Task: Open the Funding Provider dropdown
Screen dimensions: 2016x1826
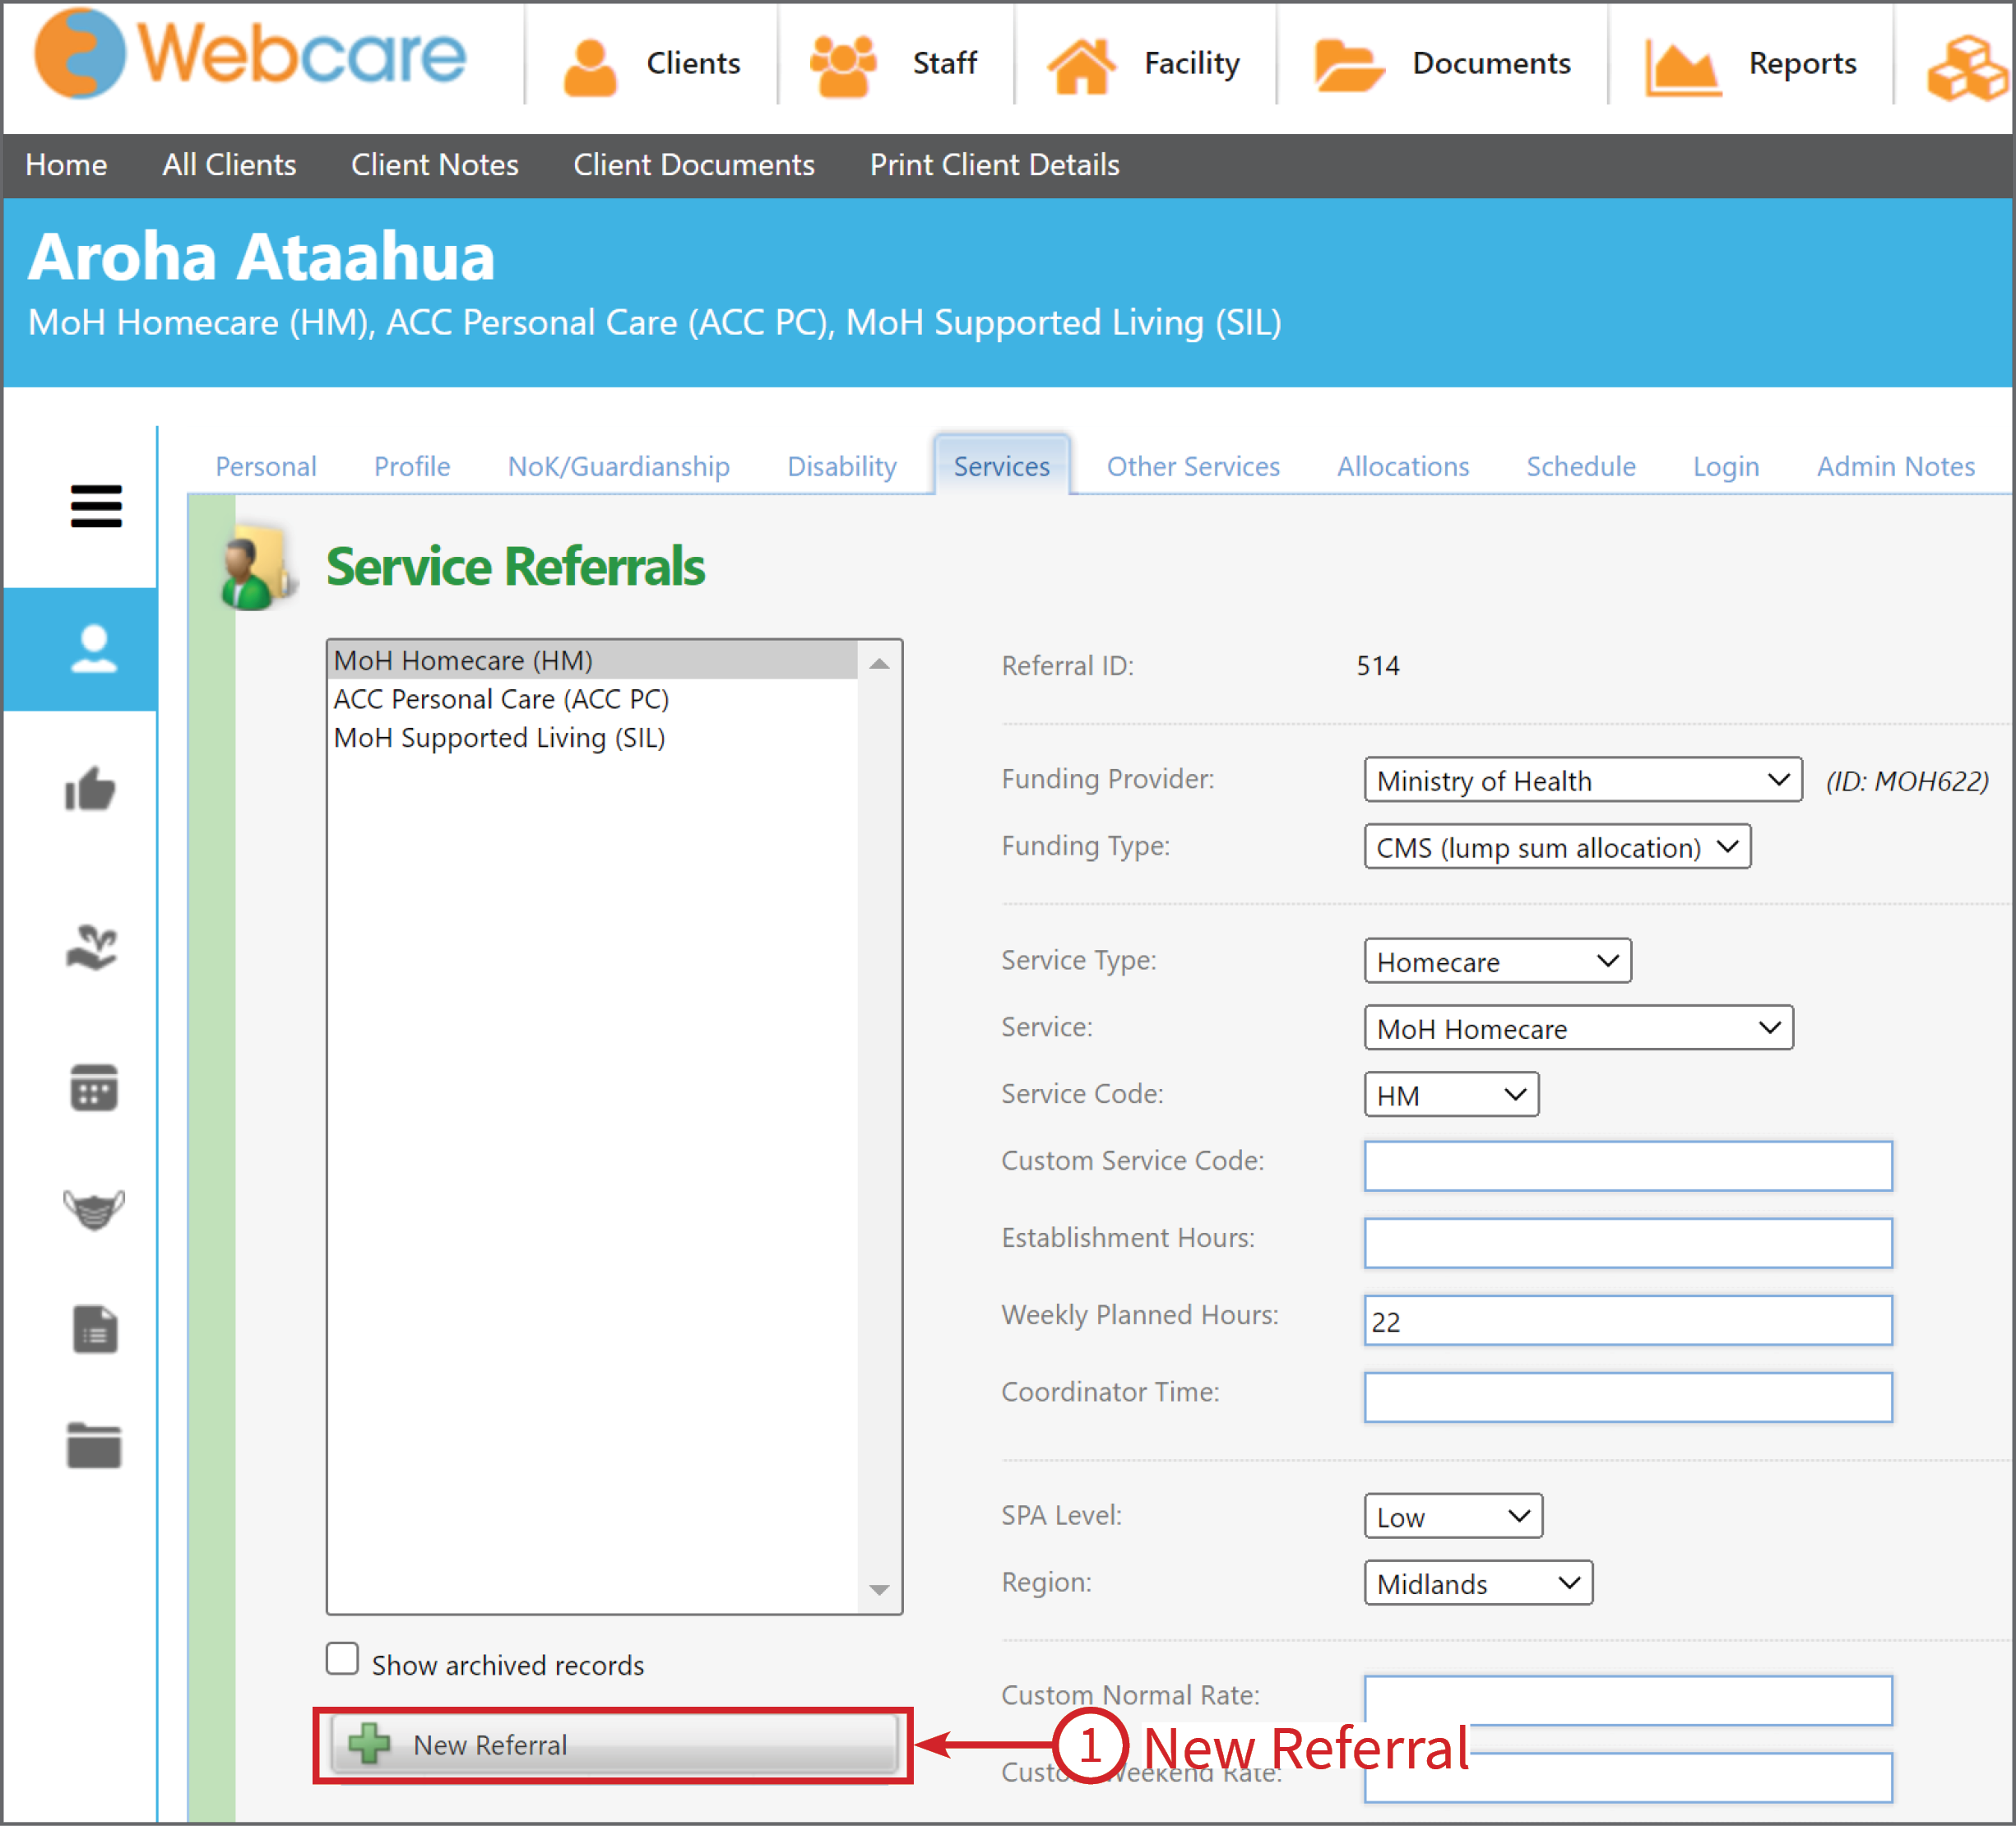Action: [x=1582, y=779]
